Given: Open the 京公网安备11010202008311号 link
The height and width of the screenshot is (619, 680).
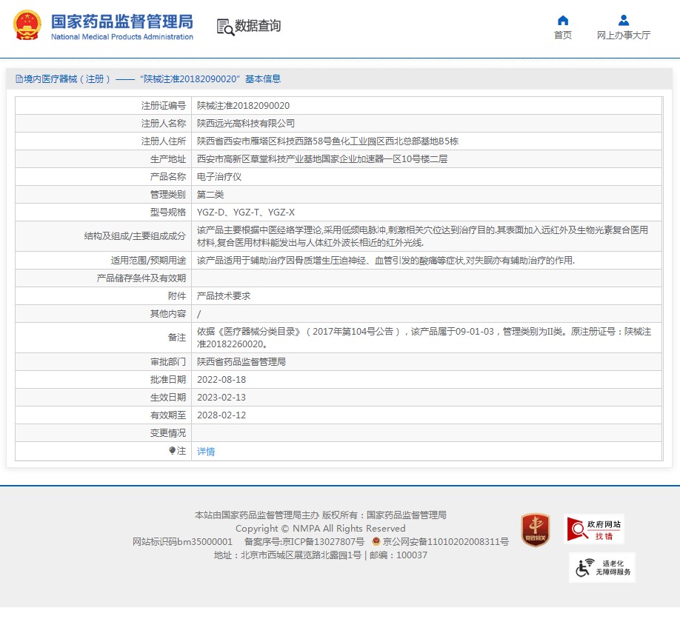Looking at the screenshot, I should tap(445, 541).
